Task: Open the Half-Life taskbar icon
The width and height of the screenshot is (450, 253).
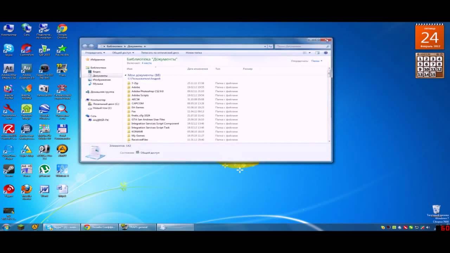Action: tap(35, 227)
